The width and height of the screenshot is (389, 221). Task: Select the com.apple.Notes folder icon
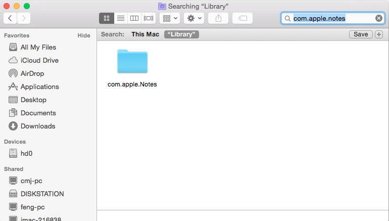point(132,61)
